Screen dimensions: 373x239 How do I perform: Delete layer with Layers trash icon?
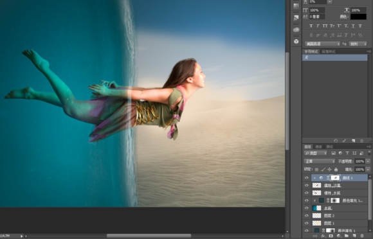click(362, 236)
